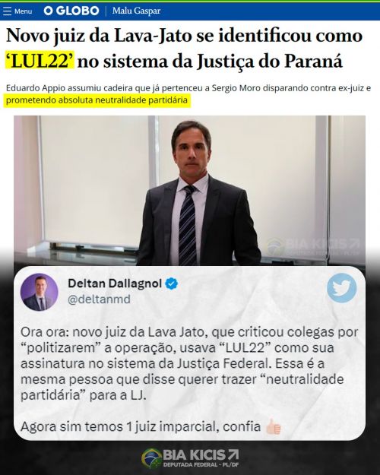The width and height of the screenshot is (380, 475).
Task: Click the O GLOBO logo
Action: pos(71,11)
